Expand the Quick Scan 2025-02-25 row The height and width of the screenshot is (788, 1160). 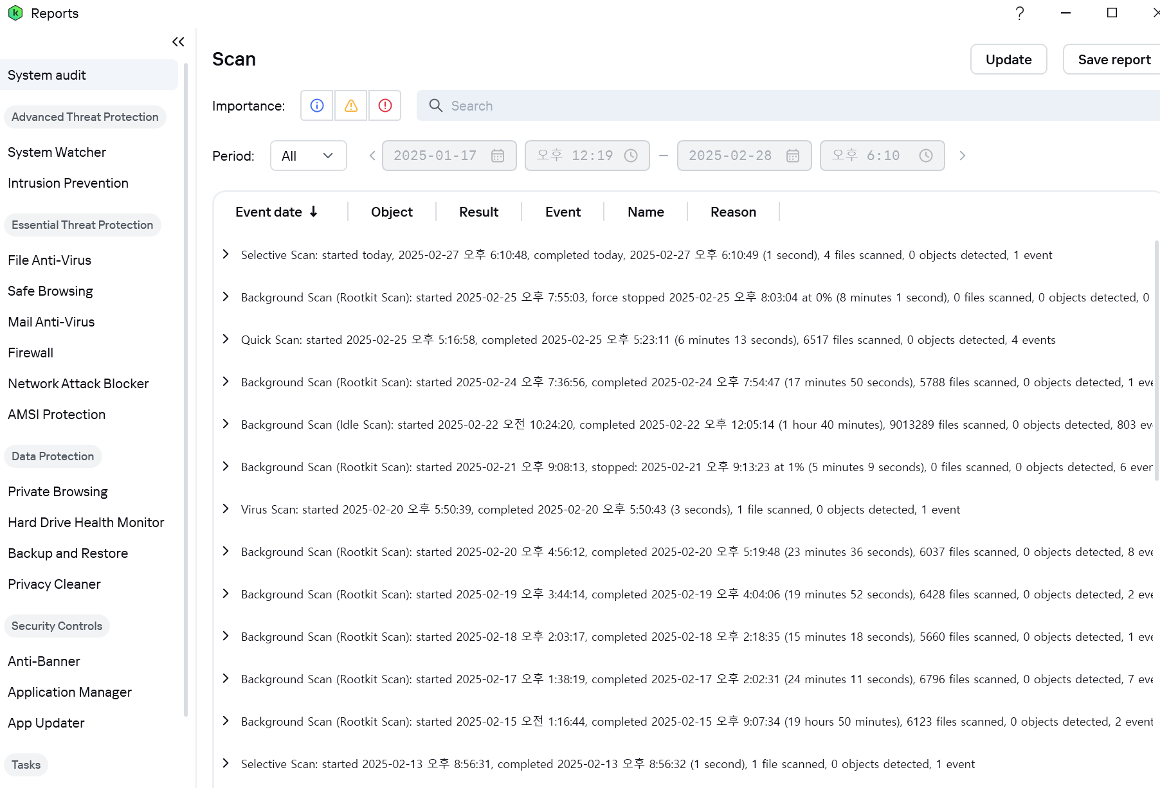click(x=226, y=339)
